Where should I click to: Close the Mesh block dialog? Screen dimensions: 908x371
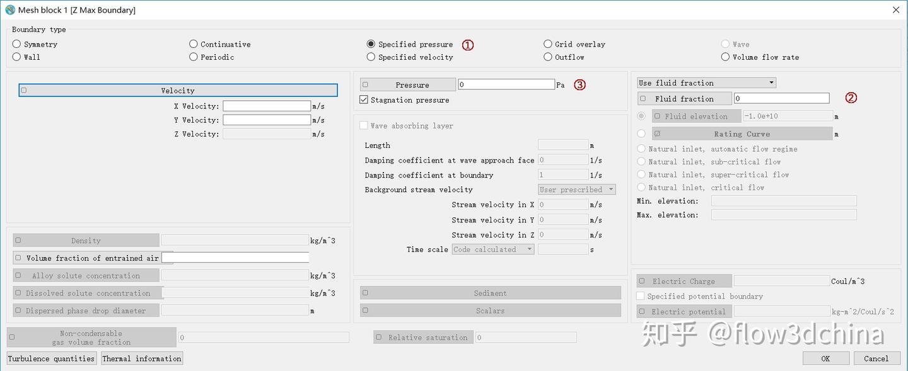pos(896,10)
